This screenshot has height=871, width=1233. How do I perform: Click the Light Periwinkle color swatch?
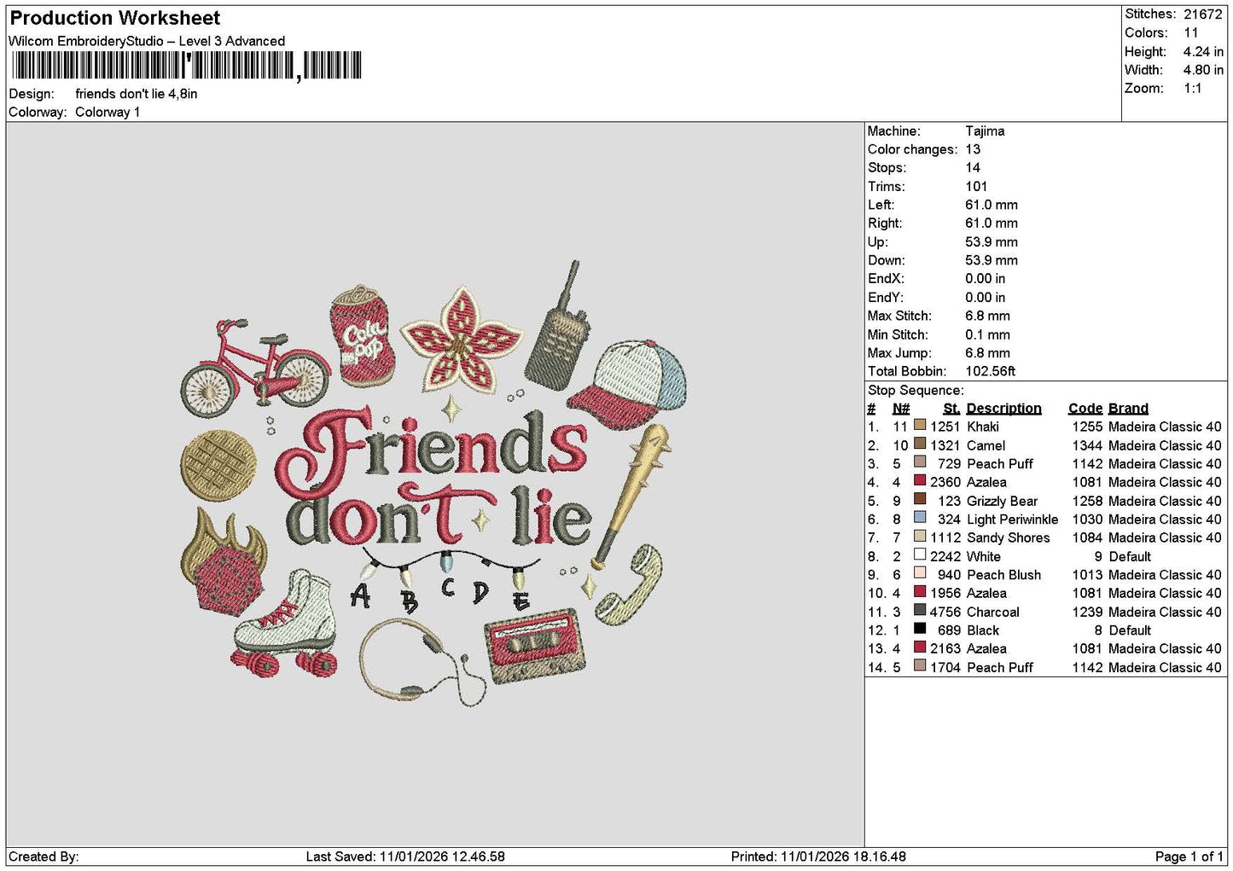(920, 518)
